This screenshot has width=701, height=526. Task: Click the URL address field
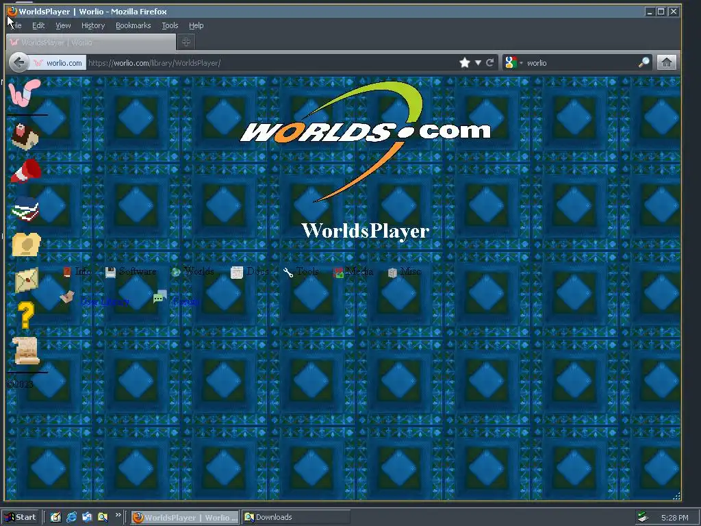click(x=270, y=63)
